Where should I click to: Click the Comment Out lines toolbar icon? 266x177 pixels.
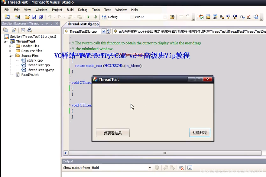click(x=188, y=17)
